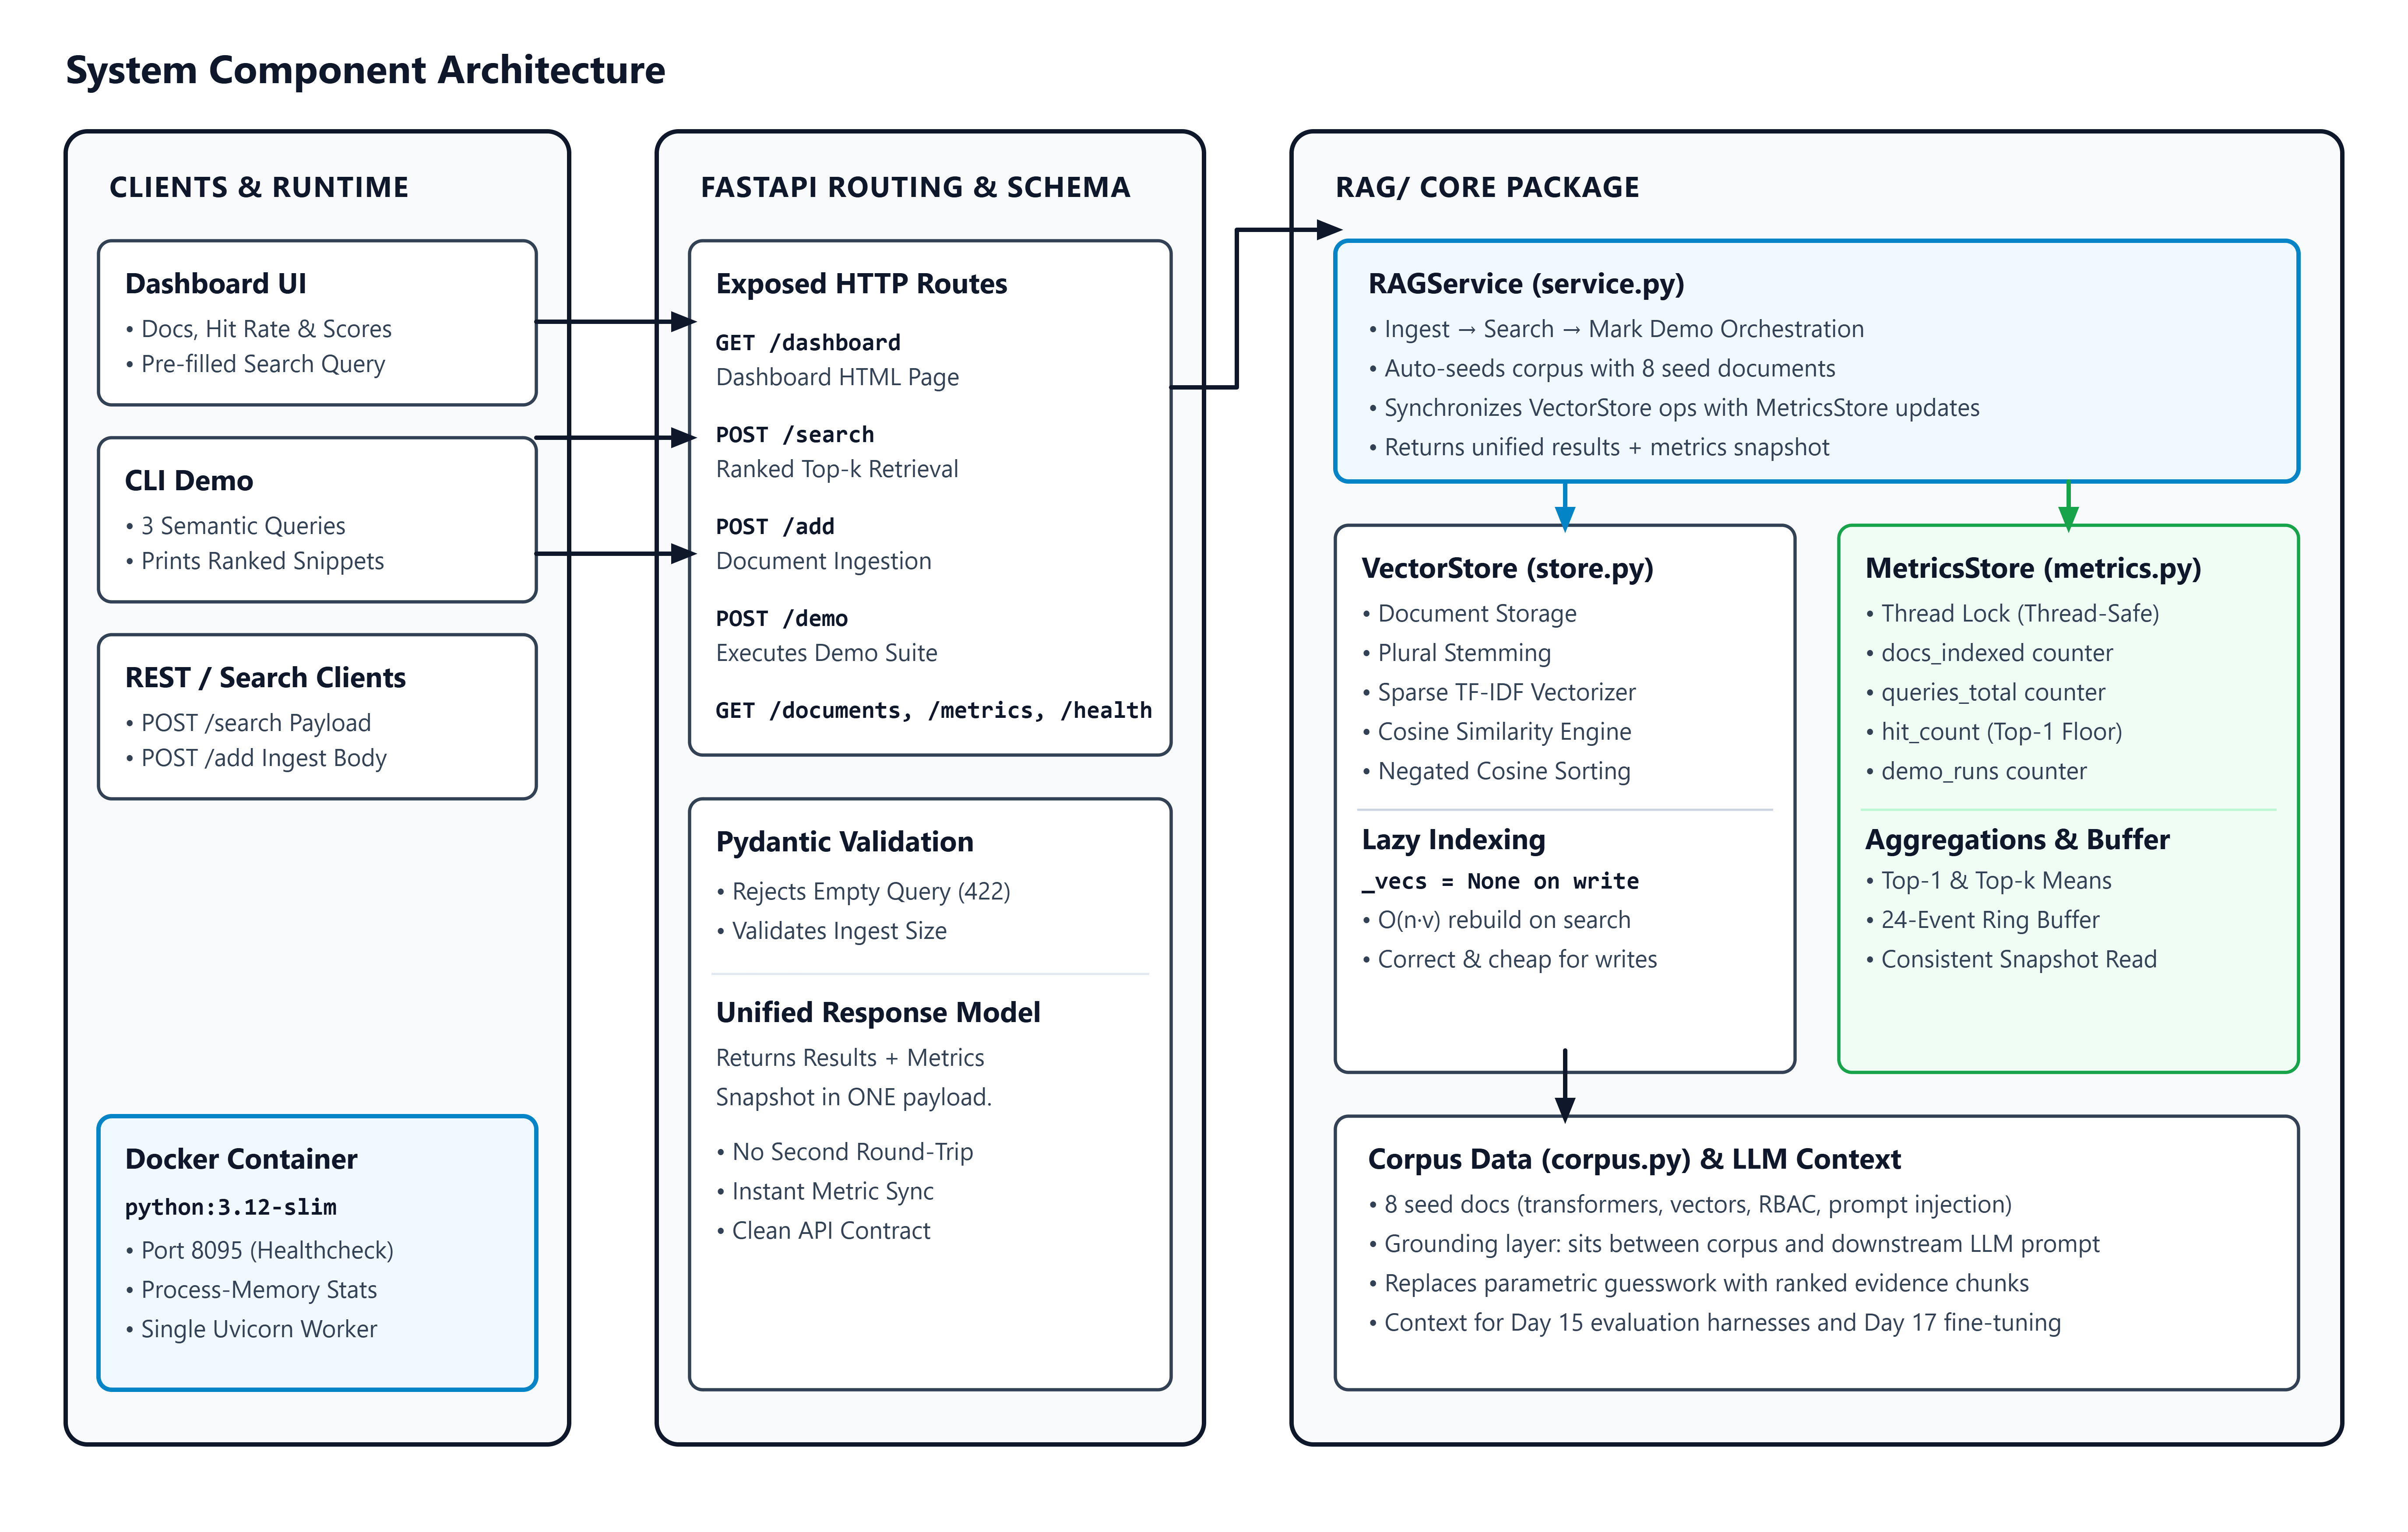The height and width of the screenshot is (1532, 2408).
Task: Select 'No Second Round-Trip' bullet
Action: point(844,1152)
